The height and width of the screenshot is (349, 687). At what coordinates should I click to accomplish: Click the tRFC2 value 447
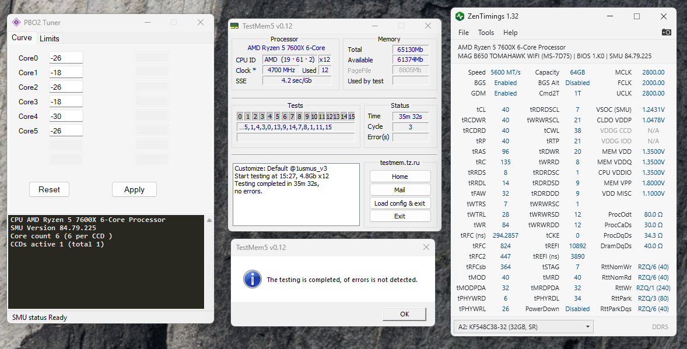click(x=506, y=256)
